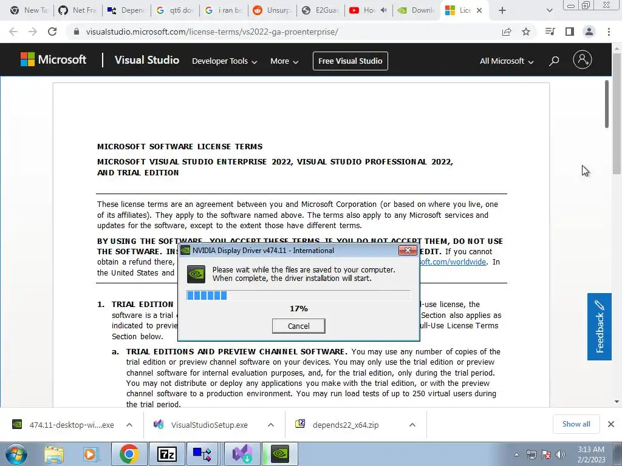Open the media control icon in Chrome toolbar

coord(550,32)
